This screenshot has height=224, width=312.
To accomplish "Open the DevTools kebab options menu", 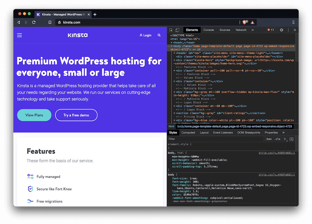I will pyautogui.click(x=288, y=30).
